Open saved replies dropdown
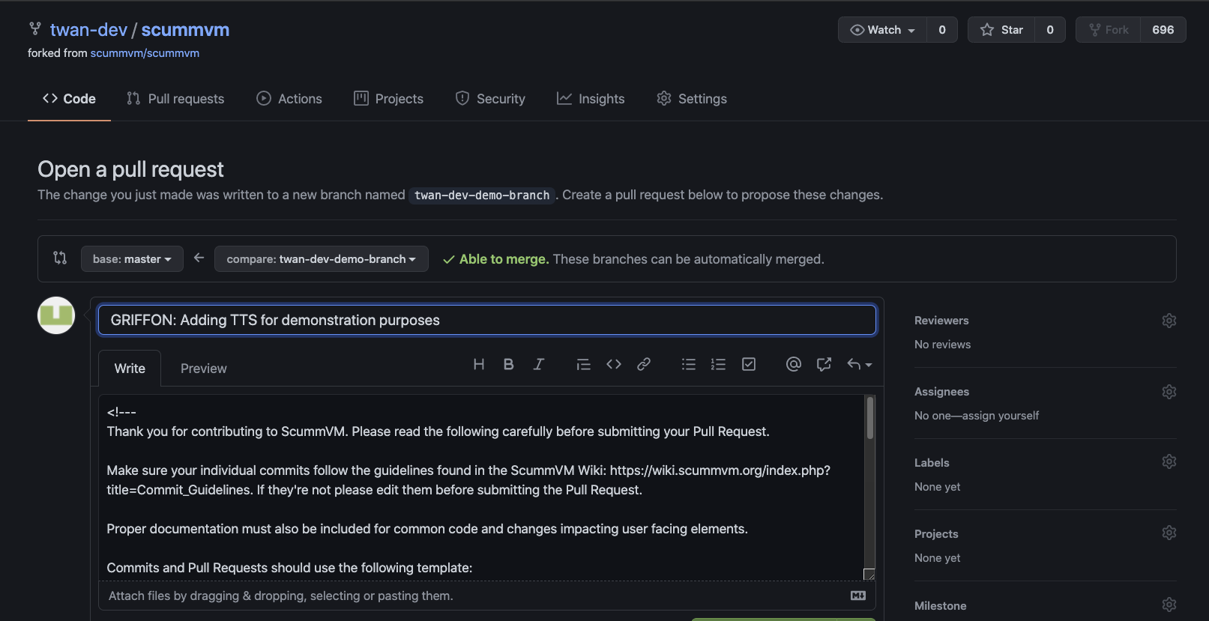Image resolution: width=1209 pixels, height=621 pixels. click(x=859, y=364)
